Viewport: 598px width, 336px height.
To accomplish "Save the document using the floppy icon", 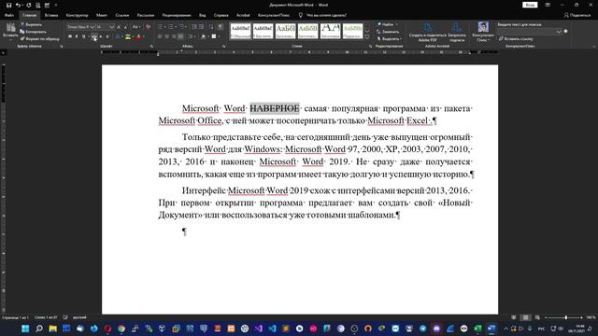I will 8,6.
